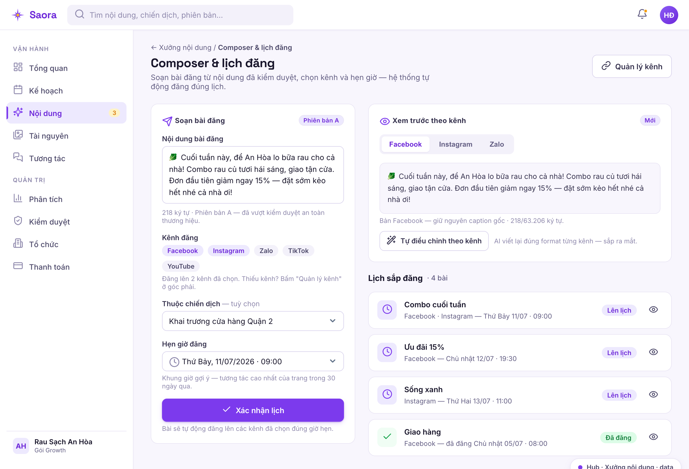Switch preview to the Zalo tab
Screen dimensions: 689x469
(497, 145)
